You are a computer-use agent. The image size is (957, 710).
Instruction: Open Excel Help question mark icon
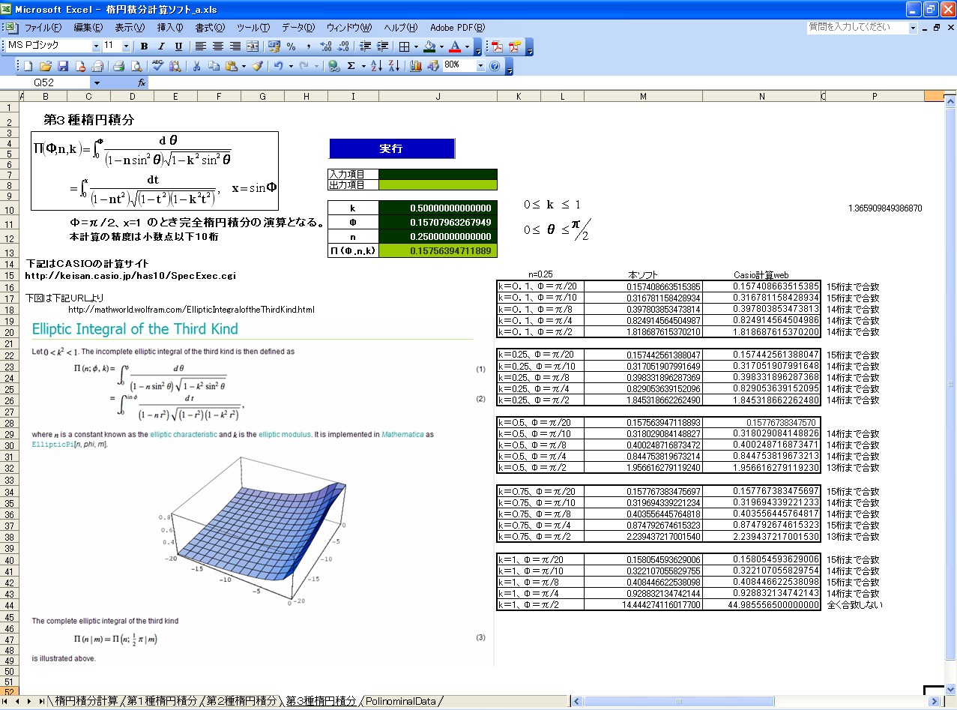tap(495, 66)
